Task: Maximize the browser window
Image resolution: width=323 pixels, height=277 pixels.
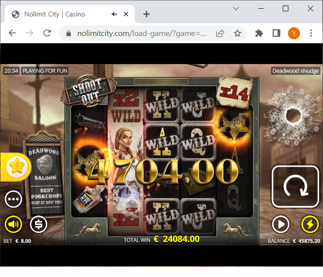Action: 285,9
